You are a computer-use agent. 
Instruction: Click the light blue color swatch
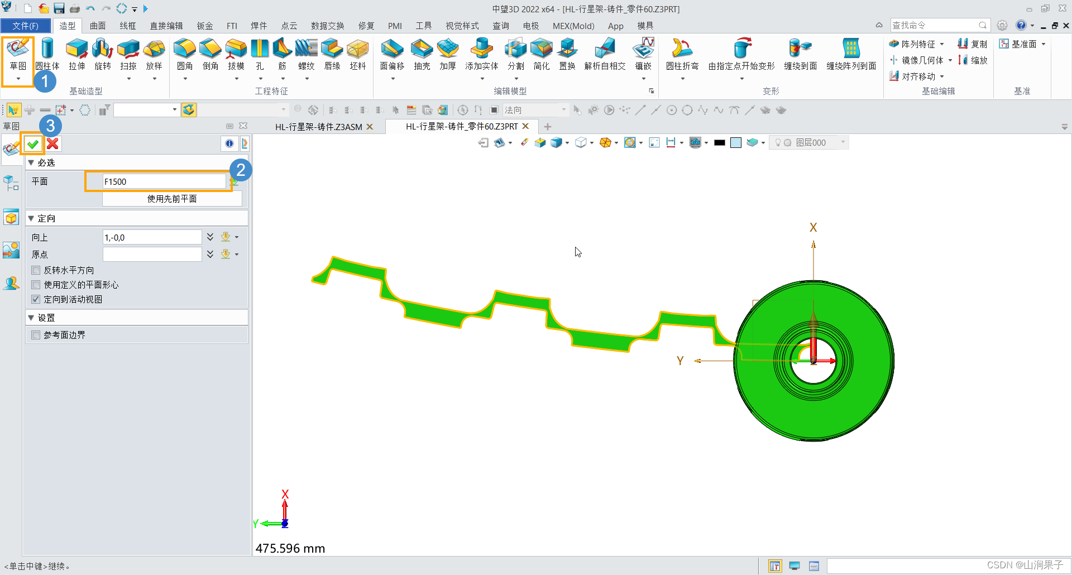point(736,143)
